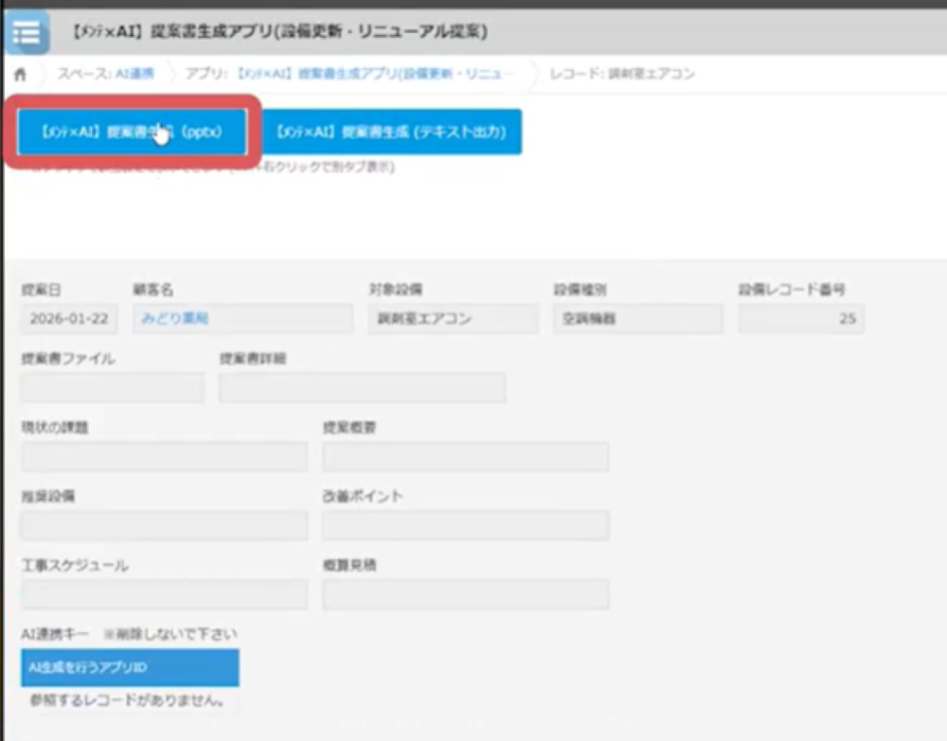Select the 工事スケジュール field
This screenshot has height=741, width=947.
164,594
